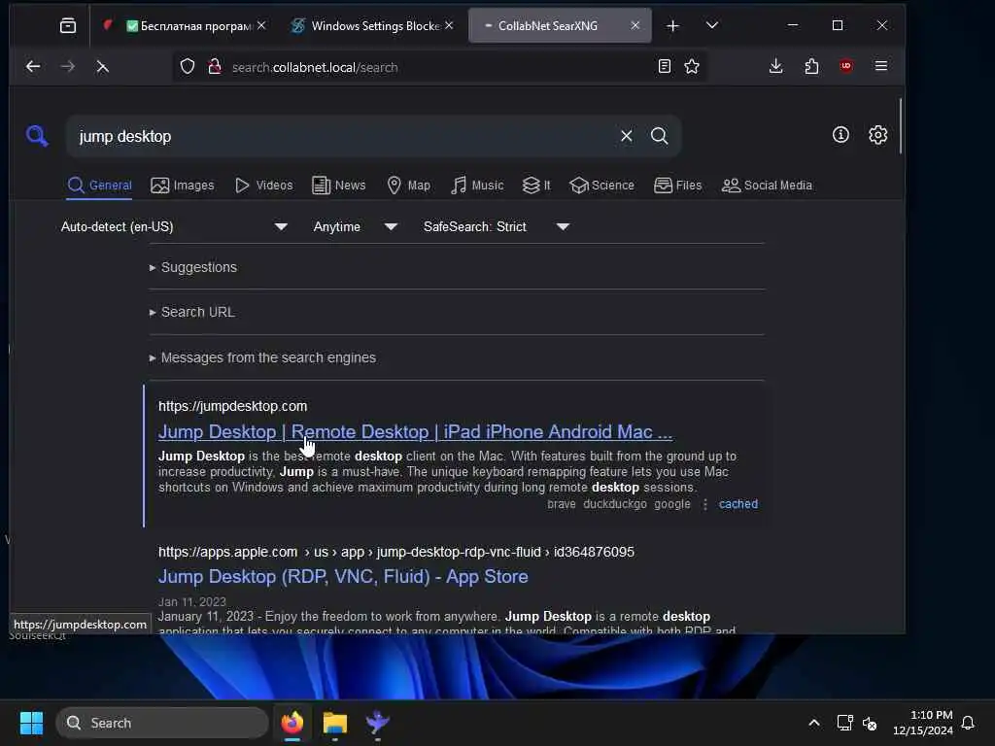Select the Videos search category
Screen dimensions: 995x746
pos(264,186)
